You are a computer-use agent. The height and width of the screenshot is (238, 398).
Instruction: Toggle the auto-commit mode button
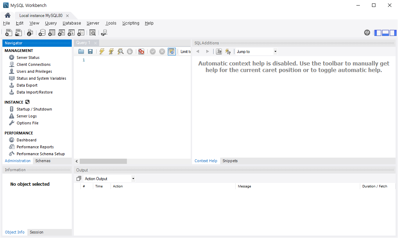pyautogui.click(x=172, y=52)
